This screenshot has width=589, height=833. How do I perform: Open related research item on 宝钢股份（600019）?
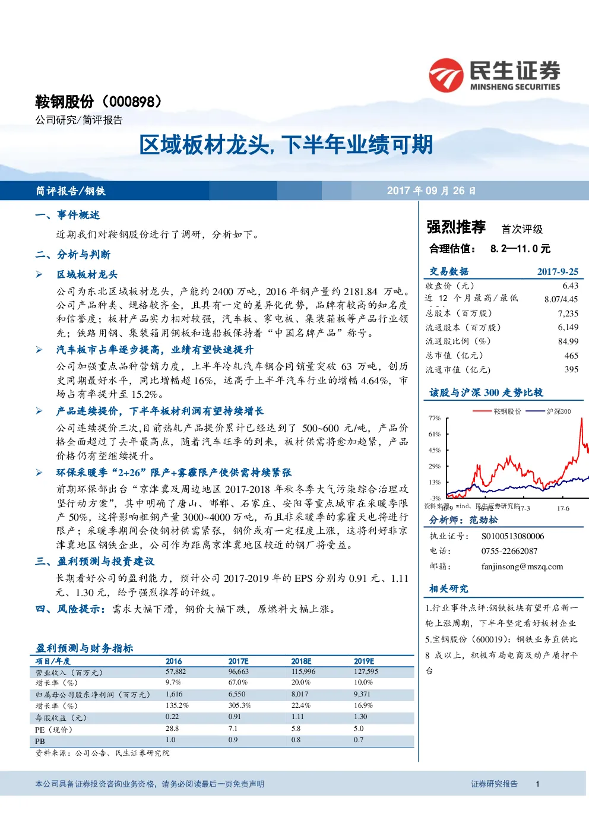(x=501, y=655)
